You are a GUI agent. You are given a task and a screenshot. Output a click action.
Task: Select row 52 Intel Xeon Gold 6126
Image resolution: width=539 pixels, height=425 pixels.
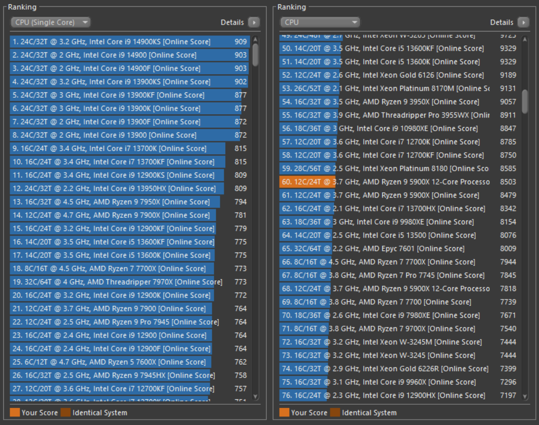[399, 75]
